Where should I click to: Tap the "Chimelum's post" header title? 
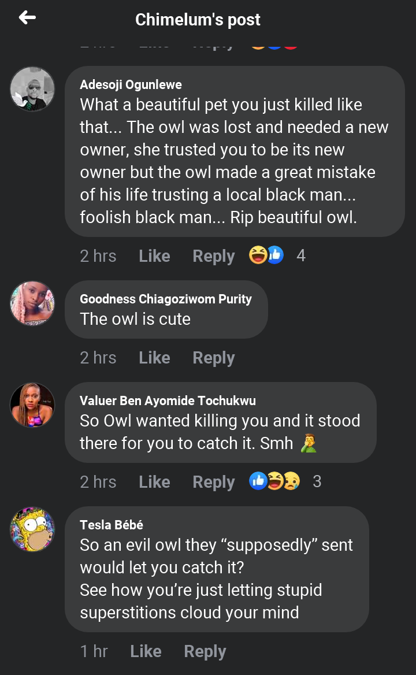coord(198,20)
